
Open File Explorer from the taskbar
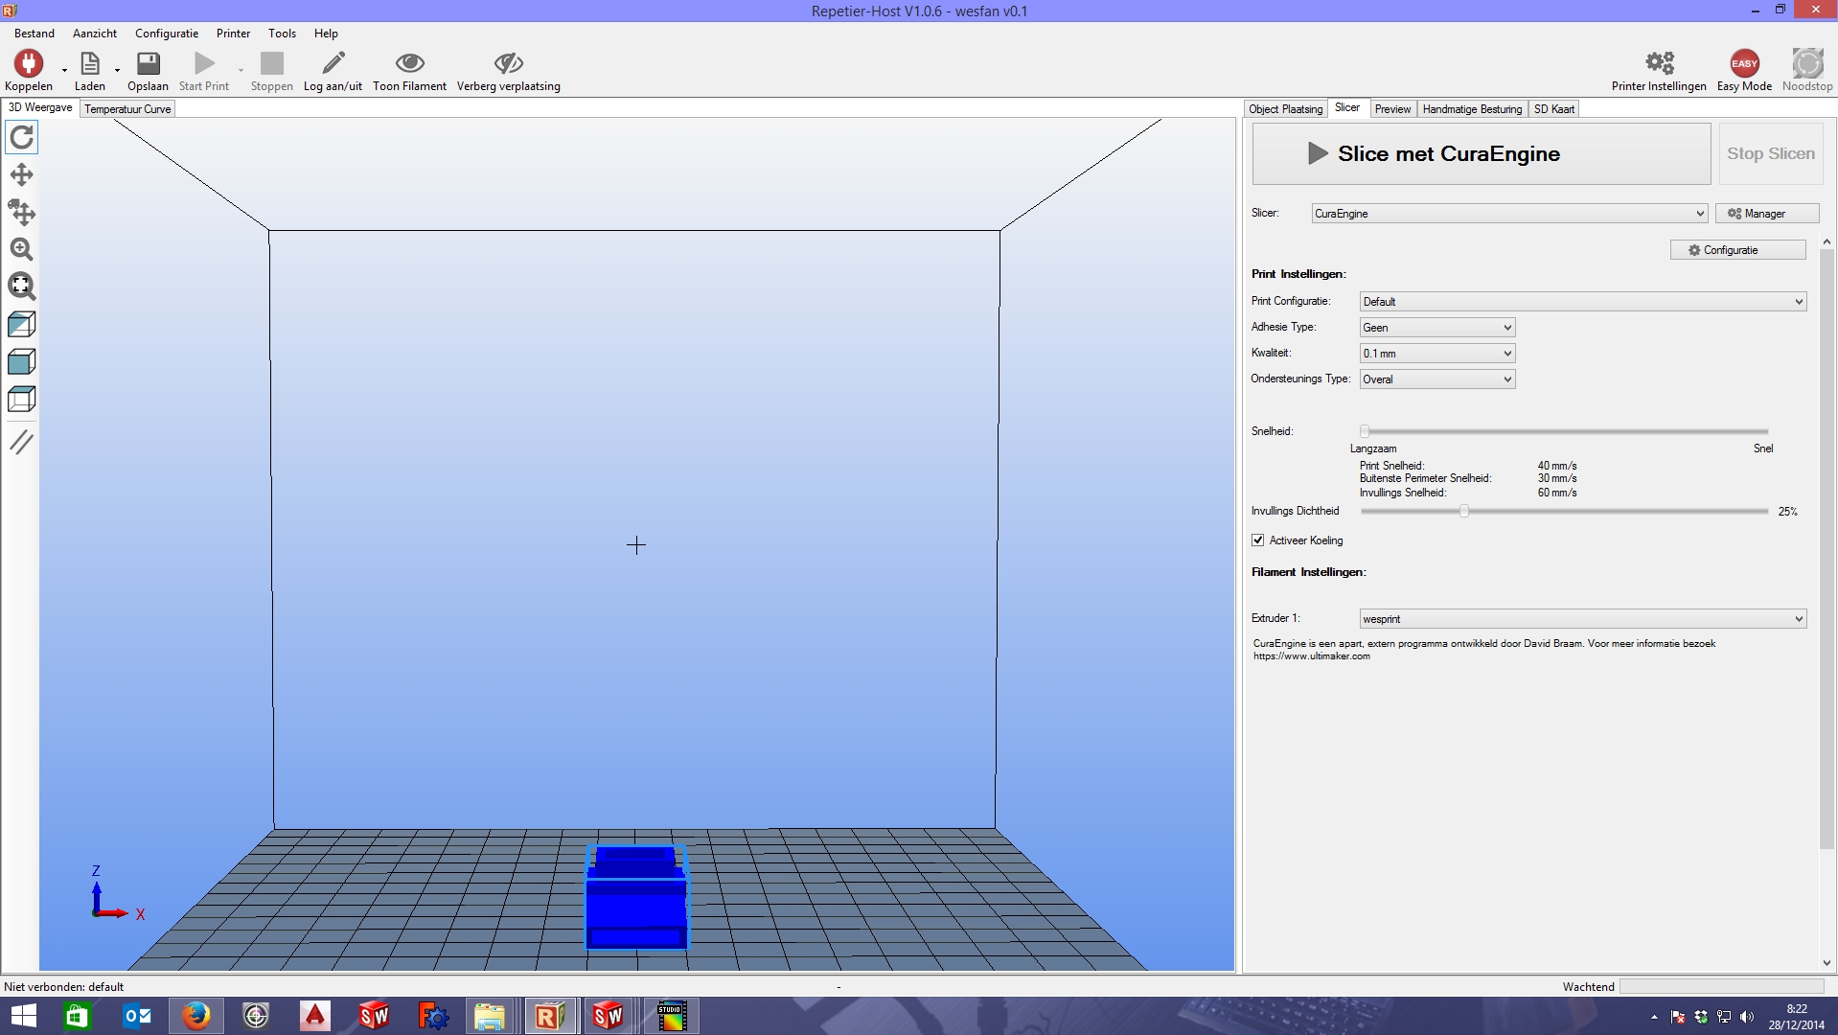pos(489,1016)
